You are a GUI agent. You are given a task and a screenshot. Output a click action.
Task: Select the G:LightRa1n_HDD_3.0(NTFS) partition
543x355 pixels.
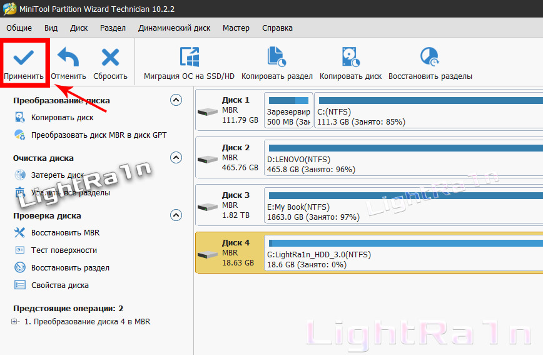pyautogui.click(x=403, y=253)
